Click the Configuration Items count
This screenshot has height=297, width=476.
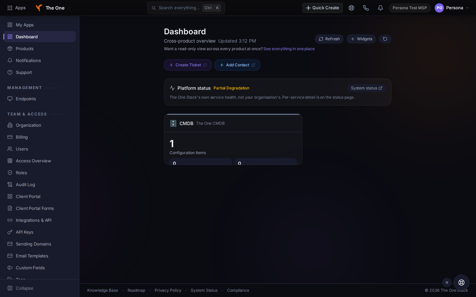pos(172,144)
